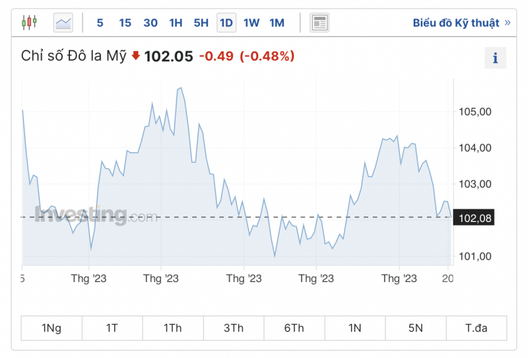Screen dimensions: 528x358
Task: Switch to the 1H interval
Action: click(176, 23)
